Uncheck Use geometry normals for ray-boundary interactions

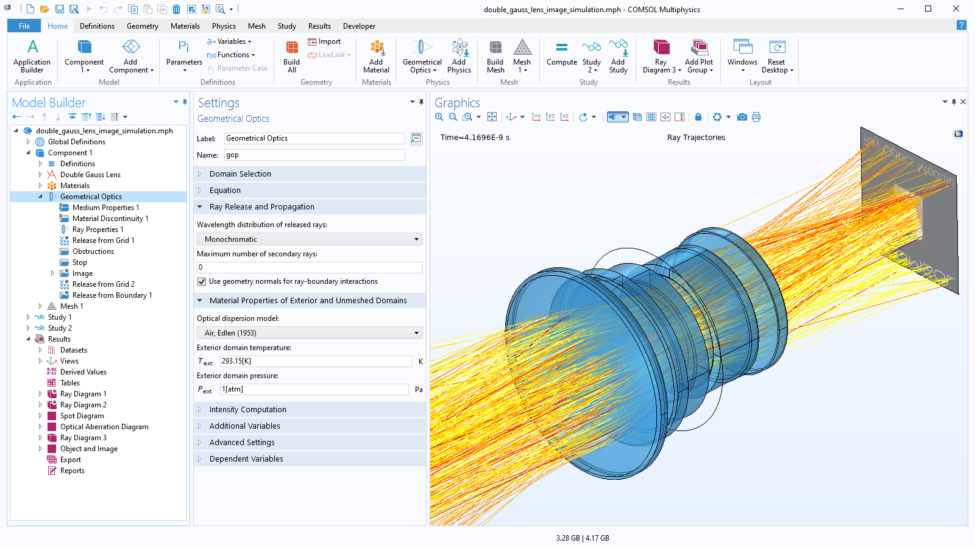click(202, 281)
